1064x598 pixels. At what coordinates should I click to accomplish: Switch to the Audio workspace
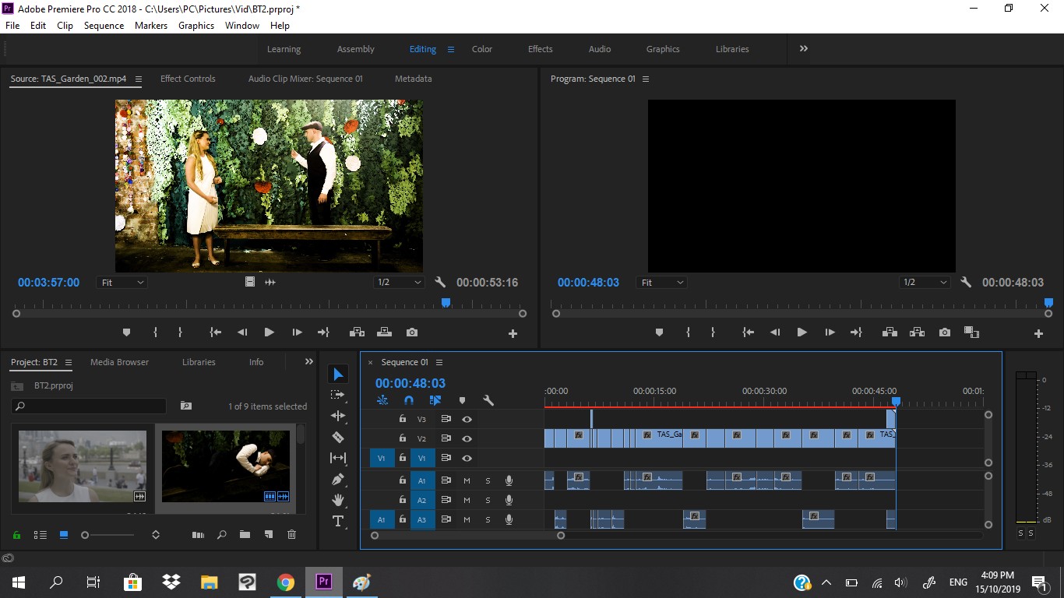click(600, 49)
